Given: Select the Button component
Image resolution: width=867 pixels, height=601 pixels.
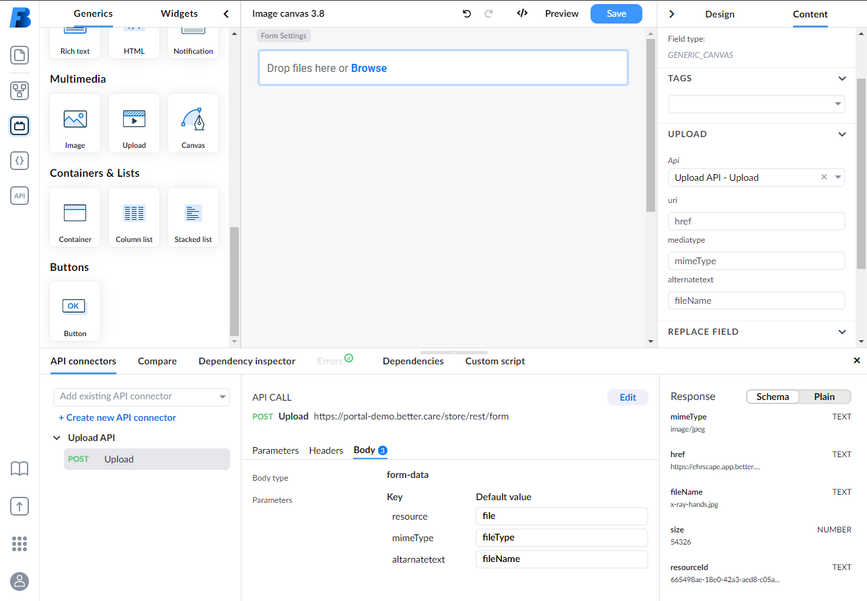Looking at the screenshot, I should [75, 311].
